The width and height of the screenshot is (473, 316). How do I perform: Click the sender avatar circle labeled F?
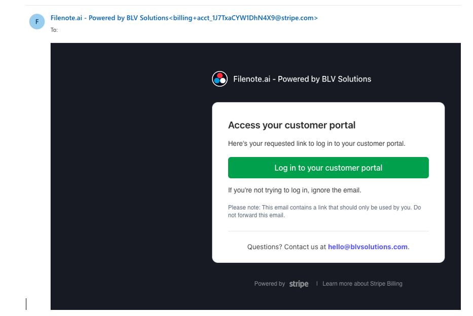pos(37,22)
